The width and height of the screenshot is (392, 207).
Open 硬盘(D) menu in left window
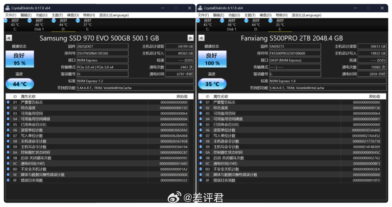73,15
